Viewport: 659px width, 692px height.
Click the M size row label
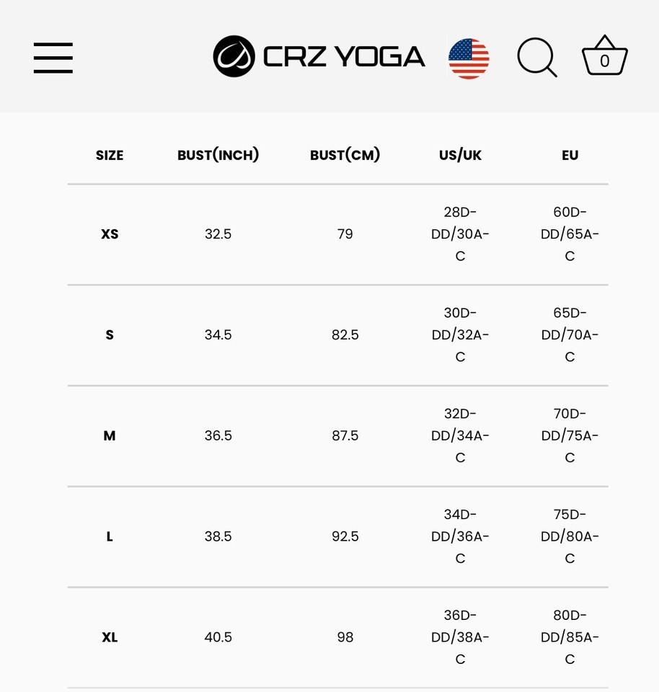click(110, 435)
